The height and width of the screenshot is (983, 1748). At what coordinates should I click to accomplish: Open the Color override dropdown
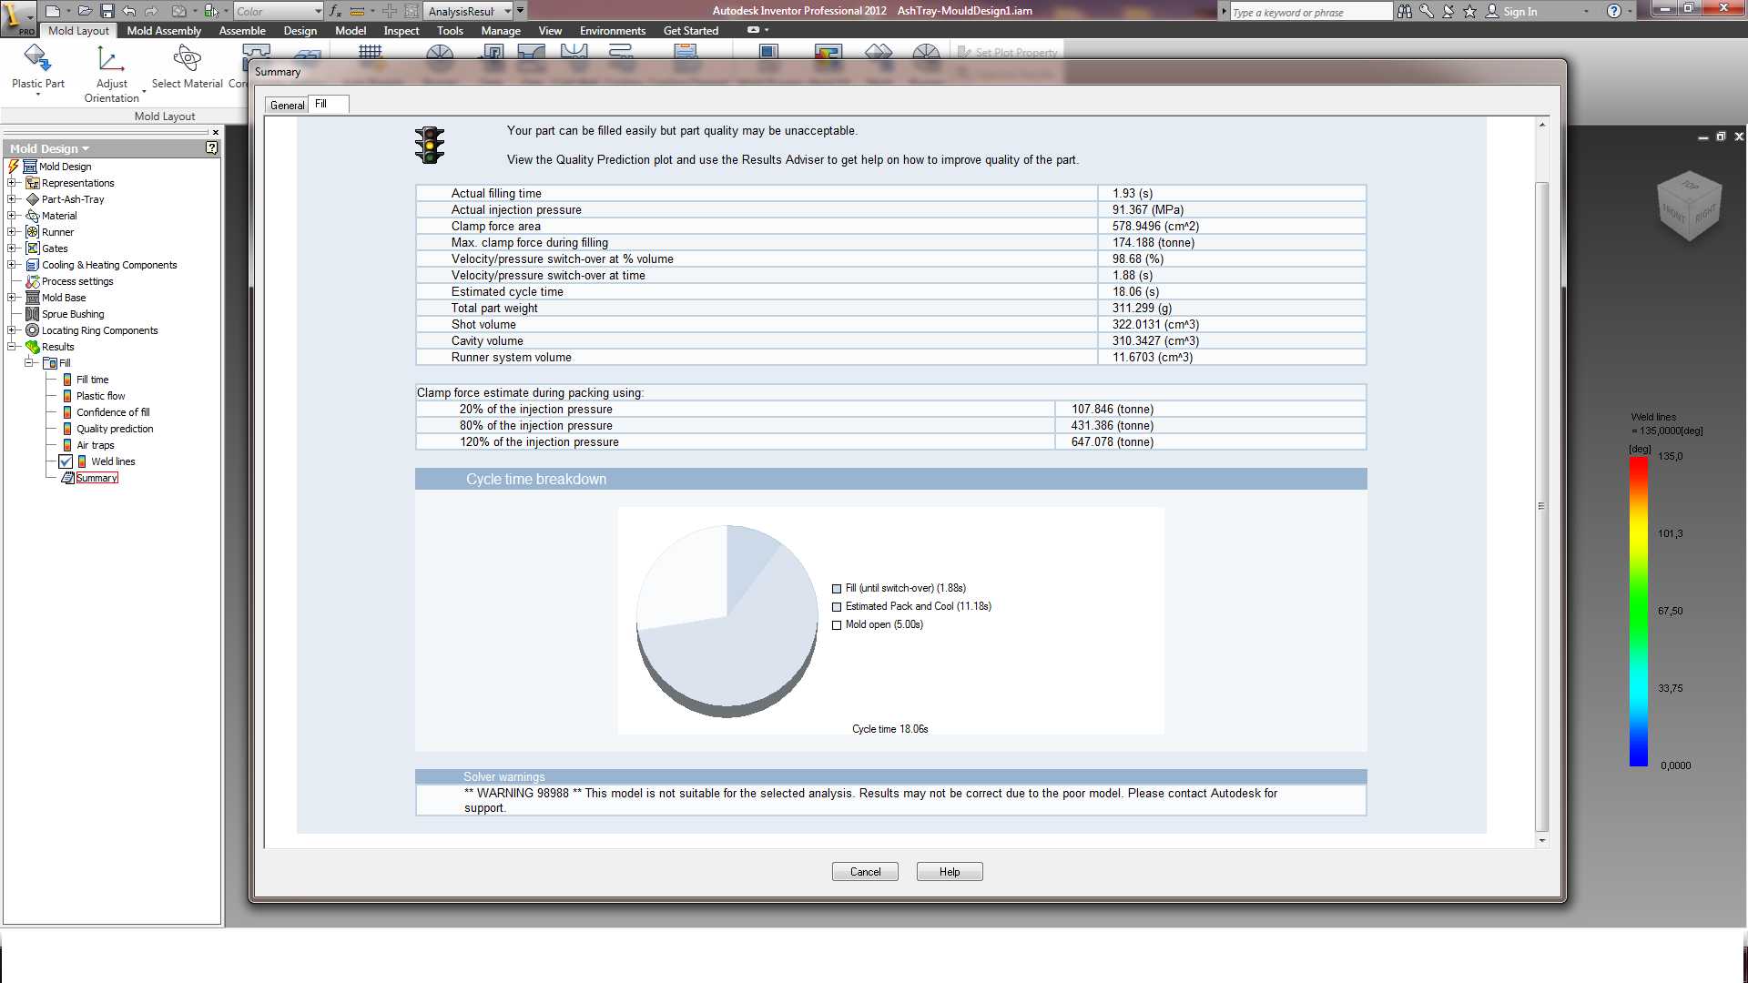[x=318, y=11]
